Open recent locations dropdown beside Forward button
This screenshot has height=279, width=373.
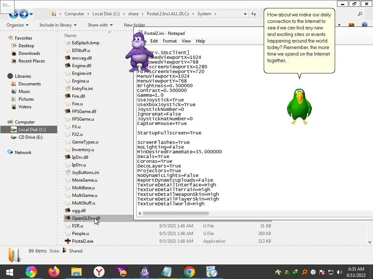pyautogui.click(x=31, y=14)
